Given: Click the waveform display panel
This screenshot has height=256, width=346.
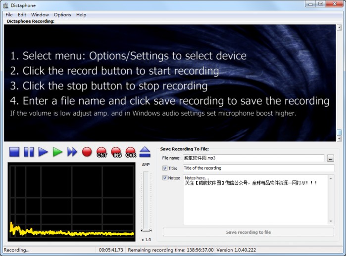Looking at the screenshot, I should pos(71,202).
